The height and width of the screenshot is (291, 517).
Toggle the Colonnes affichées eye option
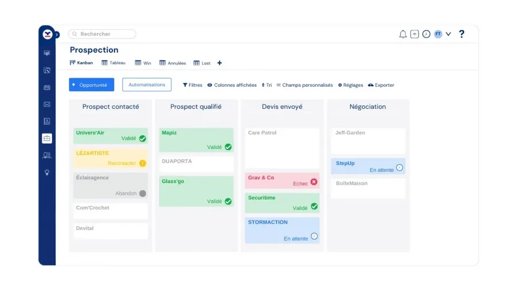(232, 85)
